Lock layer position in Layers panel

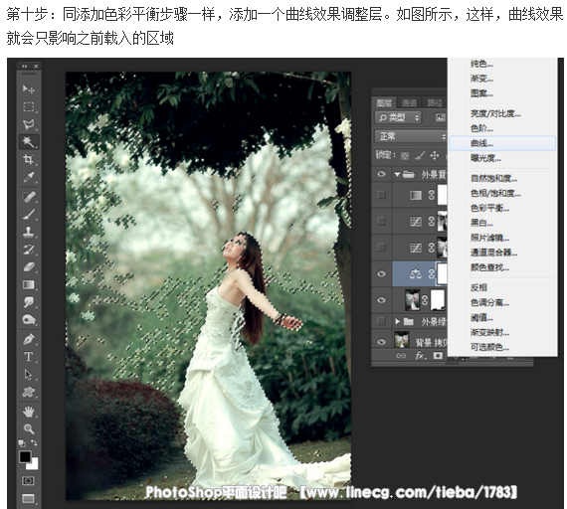(435, 155)
